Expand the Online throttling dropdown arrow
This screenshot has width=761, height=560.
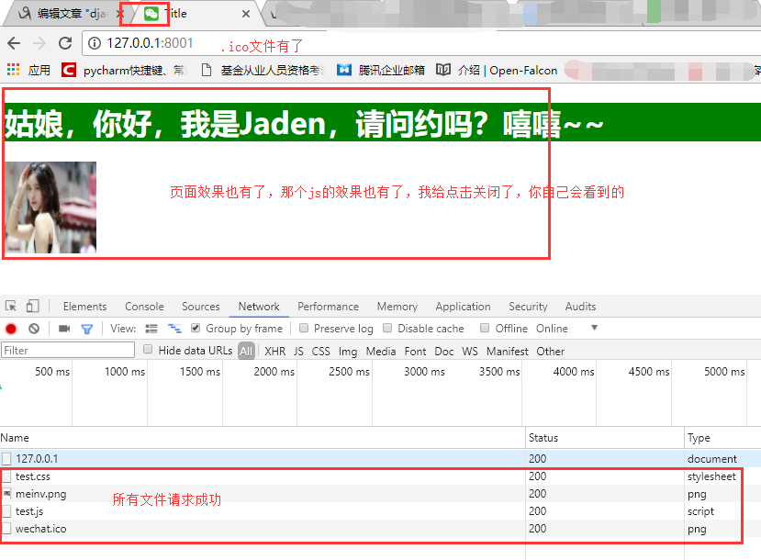tap(594, 328)
